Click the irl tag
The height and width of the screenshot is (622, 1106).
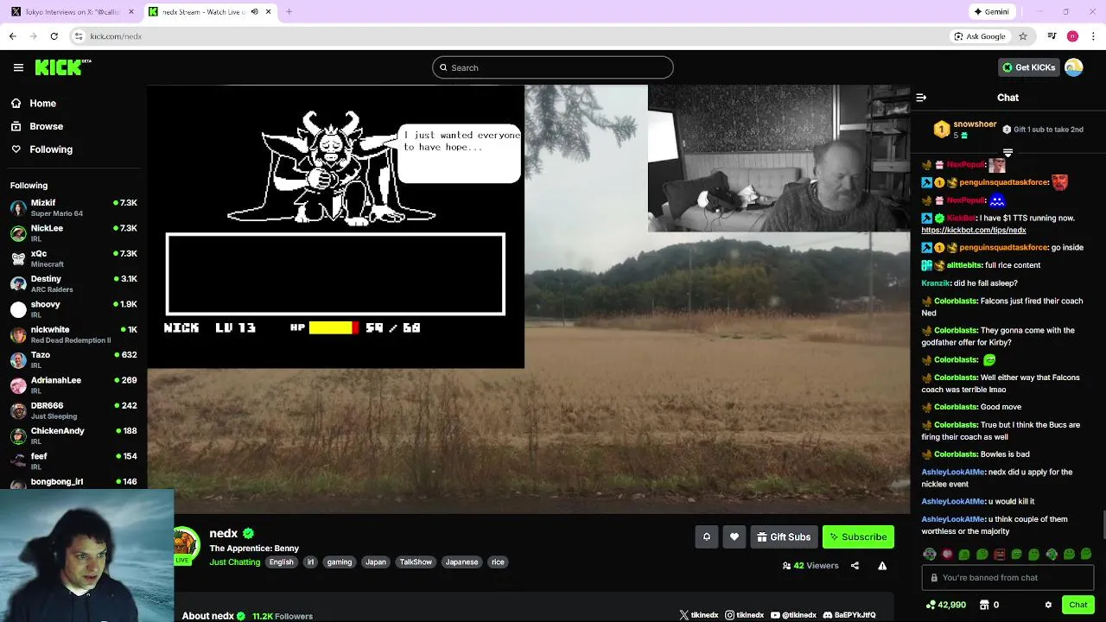[x=310, y=562]
